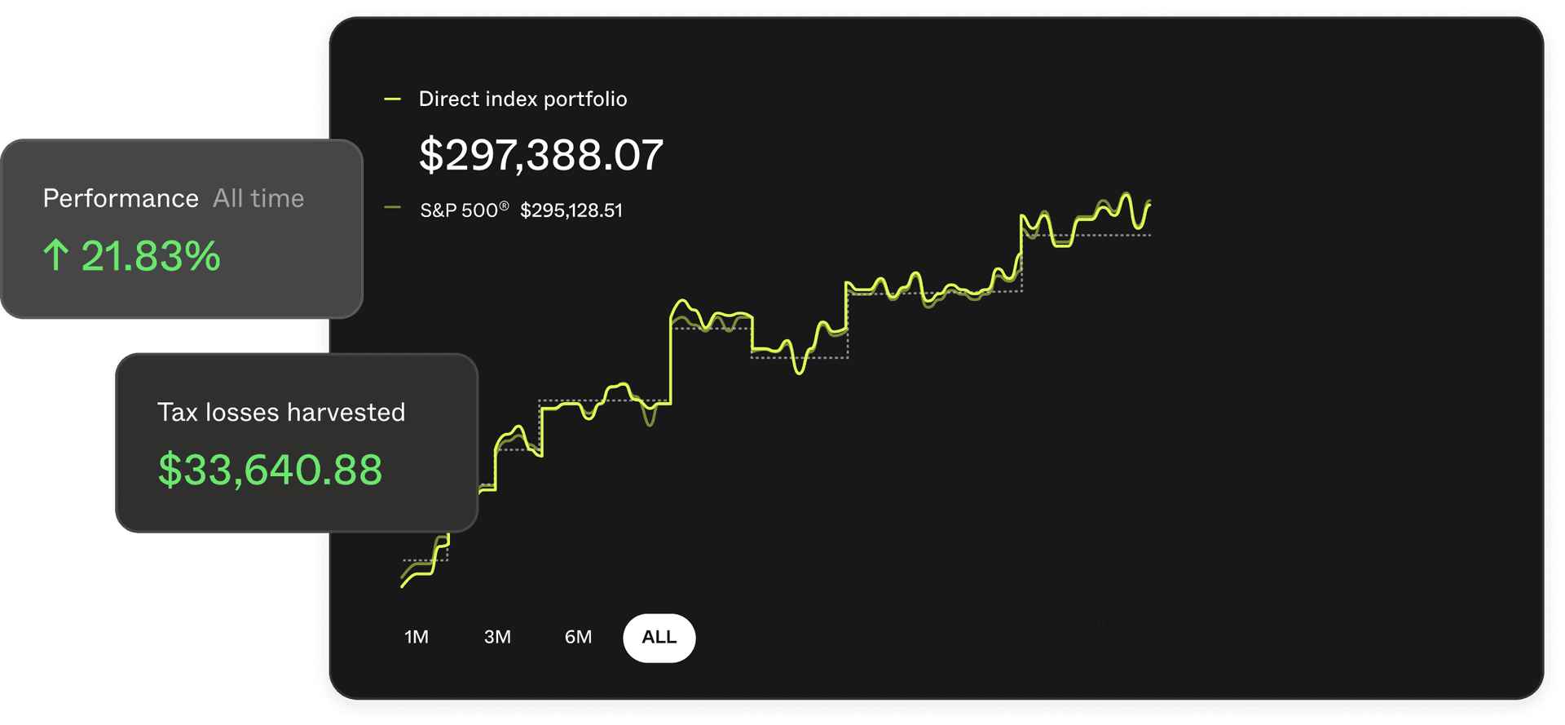This screenshot has width=1565, height=725.
Task: Select the 1M time range
Action: (416, 637)
